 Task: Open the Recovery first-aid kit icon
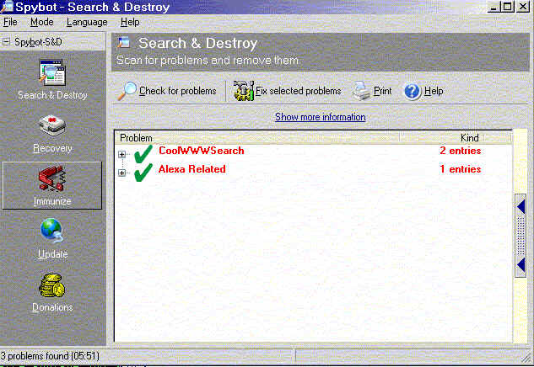(52, 125)
